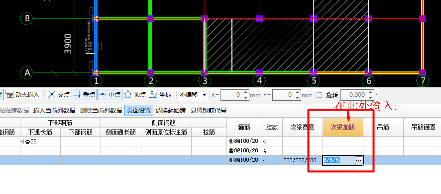Toggle 中点 midpoint snap

click(110, 95)
